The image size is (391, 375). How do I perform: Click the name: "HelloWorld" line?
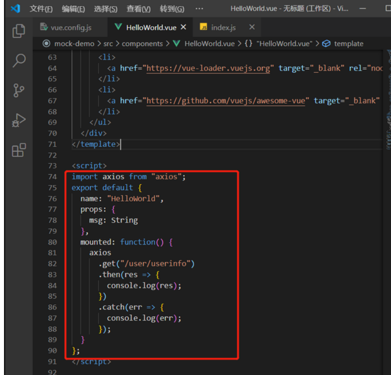(x=122, y=199)
